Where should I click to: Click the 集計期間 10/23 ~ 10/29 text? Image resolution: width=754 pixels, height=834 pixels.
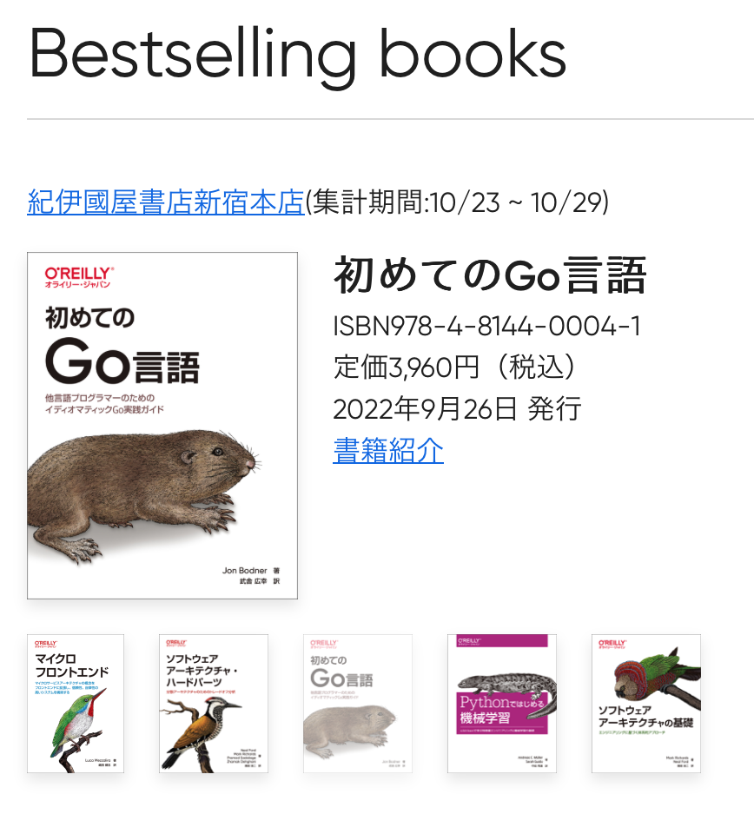pyautogui.click(x=457, y=202)
